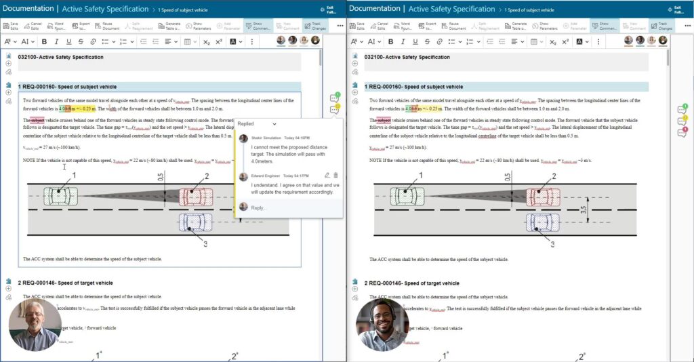The height and width of the screenshot is (362, 694).
Task: Apply superscript in left editor
Action: (x=219, y=41)
